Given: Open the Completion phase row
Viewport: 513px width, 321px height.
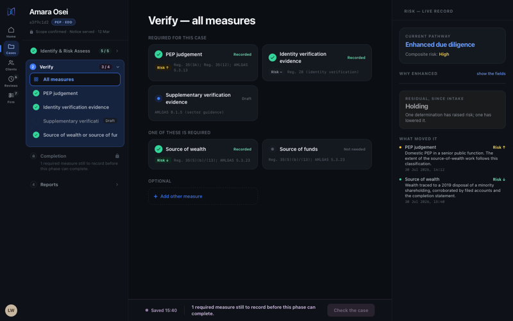Looking at the screenshot, I should tap(75, 162).
